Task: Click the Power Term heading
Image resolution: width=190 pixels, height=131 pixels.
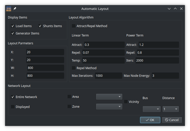Action: pos(135,35)
